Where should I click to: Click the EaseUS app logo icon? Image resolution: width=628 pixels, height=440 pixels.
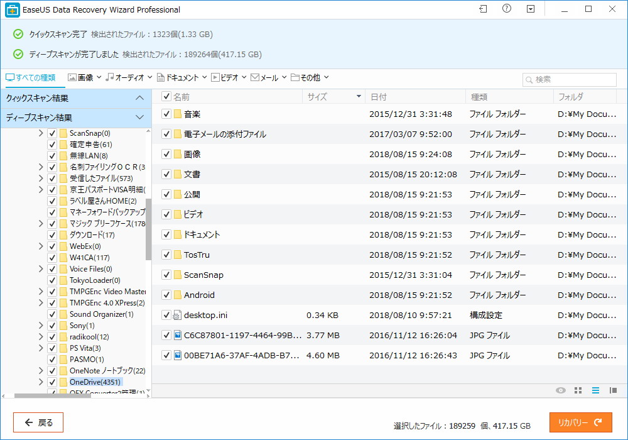click(x=12, y=9)
